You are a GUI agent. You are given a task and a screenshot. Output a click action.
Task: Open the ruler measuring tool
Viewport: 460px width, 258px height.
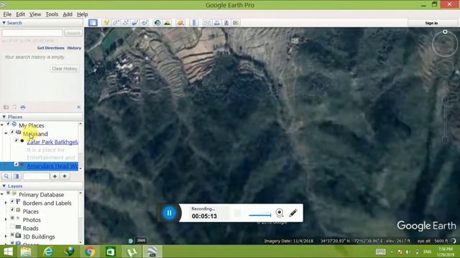click(194, 23)
